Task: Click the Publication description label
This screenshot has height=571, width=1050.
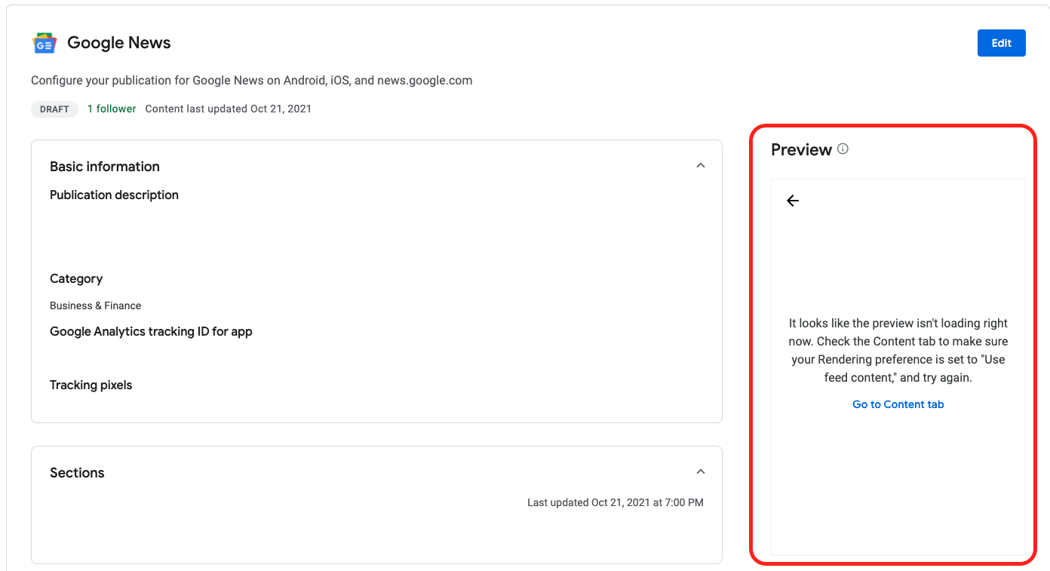Action: point(114,195)
